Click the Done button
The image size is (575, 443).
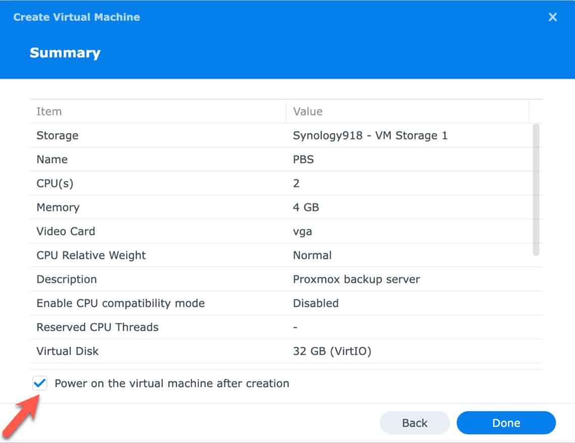(506, 423)
